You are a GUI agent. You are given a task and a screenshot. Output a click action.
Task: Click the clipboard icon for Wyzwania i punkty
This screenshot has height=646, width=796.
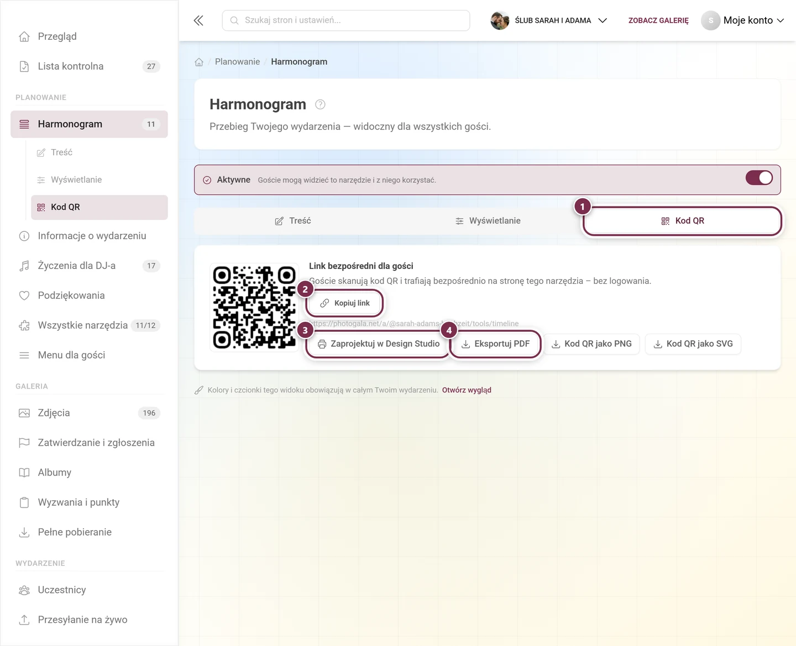[24, 502]
